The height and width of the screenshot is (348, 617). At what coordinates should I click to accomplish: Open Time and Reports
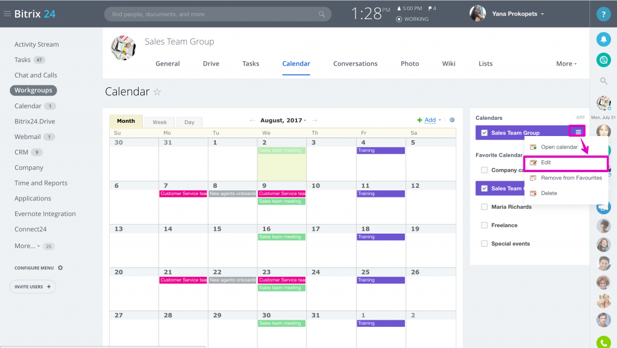click(41, 183)
